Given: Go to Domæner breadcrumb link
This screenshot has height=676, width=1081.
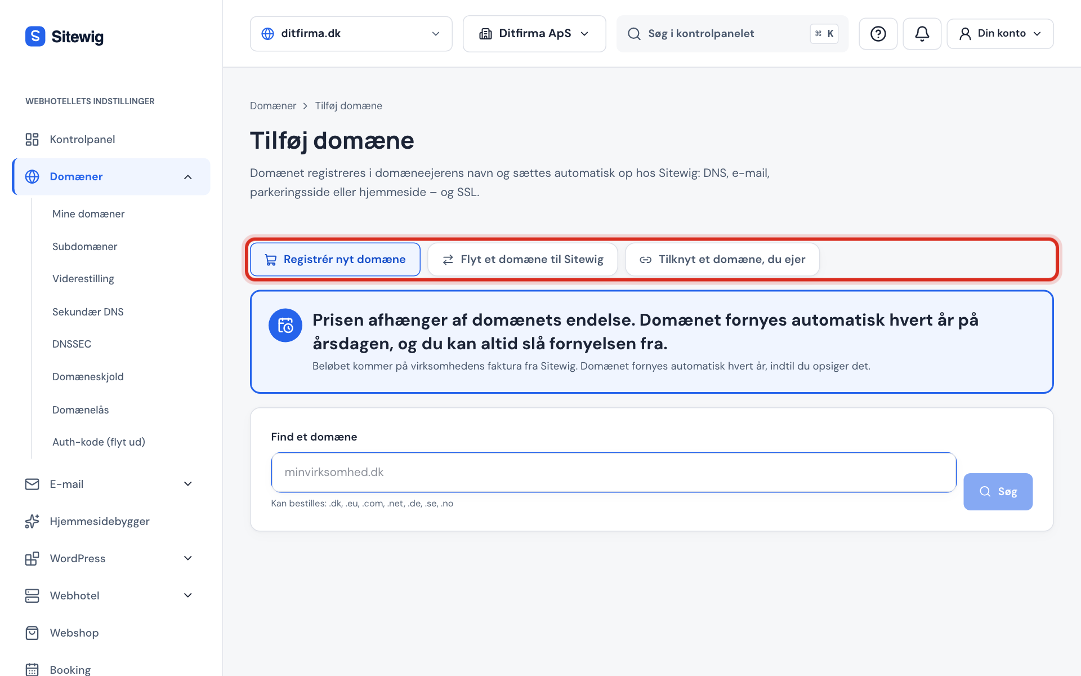Looking at the screenshot, I should tap(273, 106).
